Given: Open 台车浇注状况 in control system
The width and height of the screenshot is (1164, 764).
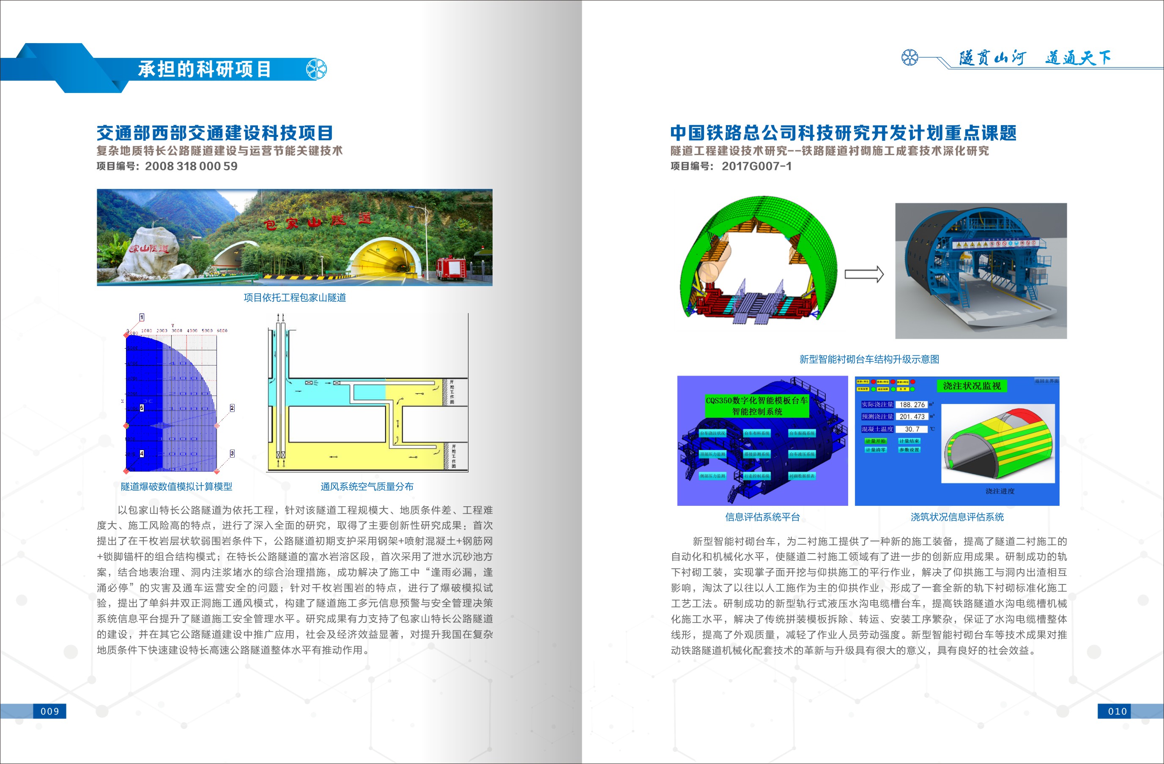Looking at the screenshot, I should (712, 433).
